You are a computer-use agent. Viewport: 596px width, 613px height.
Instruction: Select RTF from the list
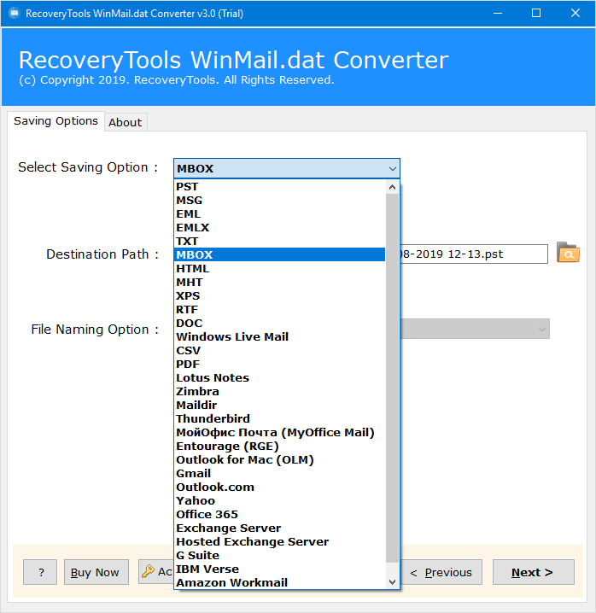point(279,310)
